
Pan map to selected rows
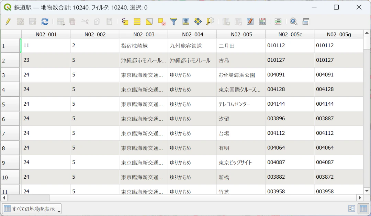(x=198, y=22)
